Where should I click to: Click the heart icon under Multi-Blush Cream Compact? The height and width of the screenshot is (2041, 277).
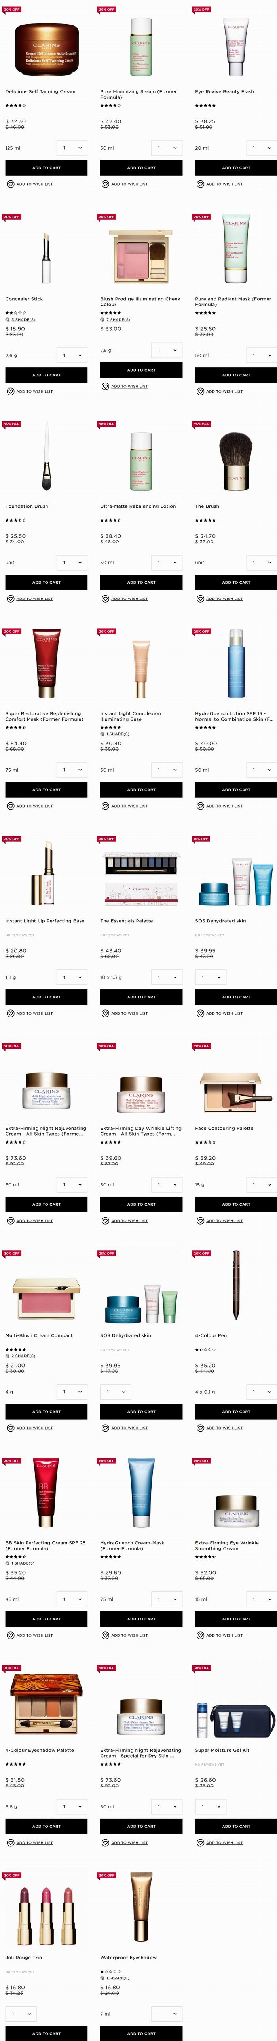pos(10,1428)
